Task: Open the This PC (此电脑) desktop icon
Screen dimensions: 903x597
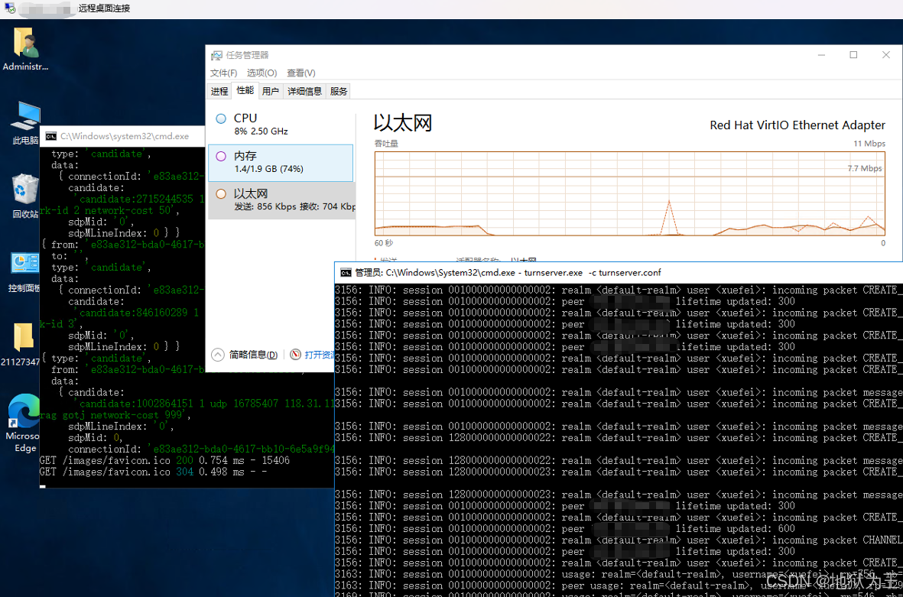Action: coord(25,122)
